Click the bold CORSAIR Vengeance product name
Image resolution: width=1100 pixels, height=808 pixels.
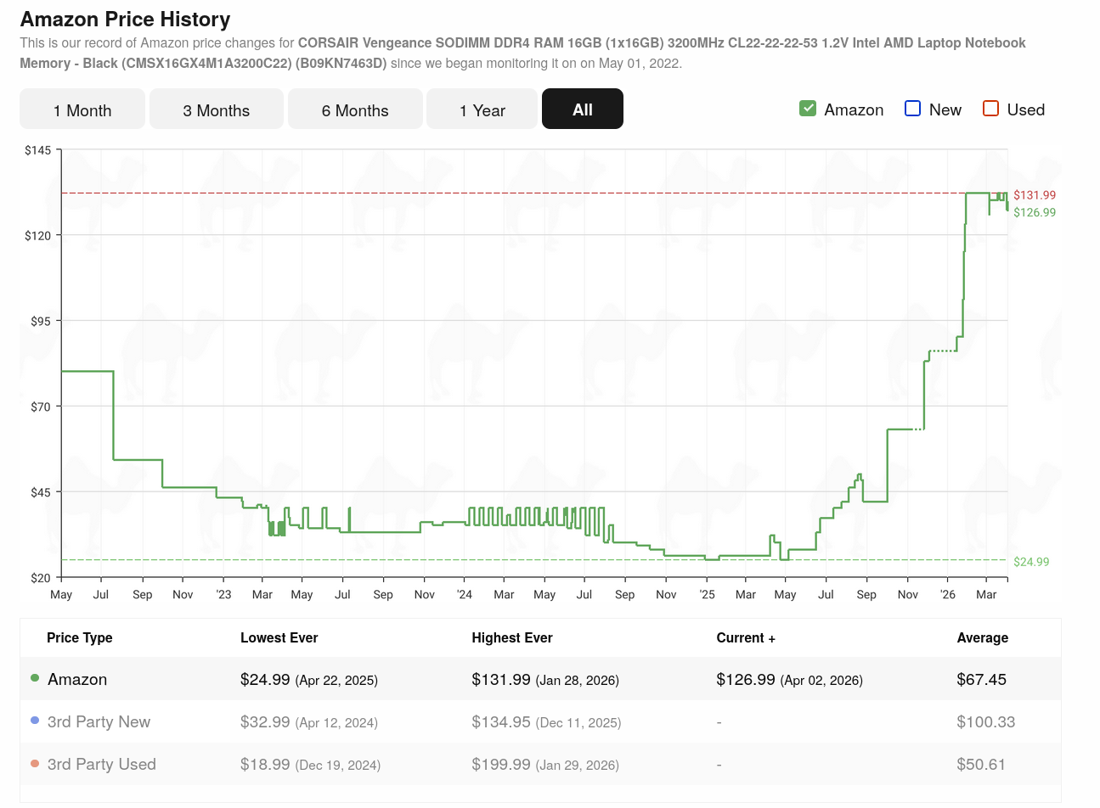point(522,53)
